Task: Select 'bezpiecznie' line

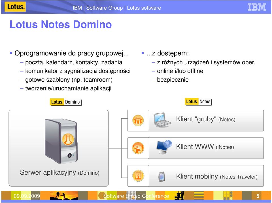Action: 173,80
